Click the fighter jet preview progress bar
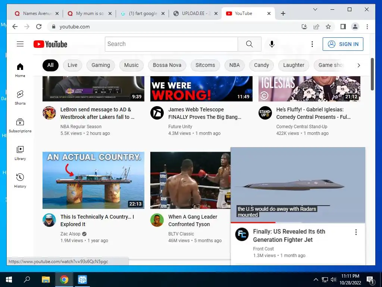Viewport: 382px width, 287px height. click(x=298, y=222)
